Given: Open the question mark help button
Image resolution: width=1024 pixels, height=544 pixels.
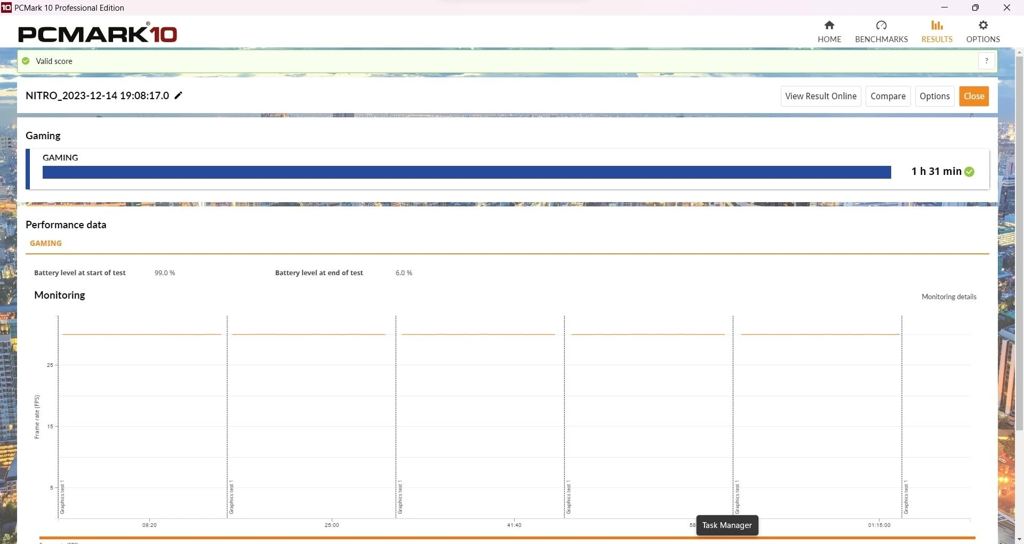Looking at the screenshot, I should 987,61.
